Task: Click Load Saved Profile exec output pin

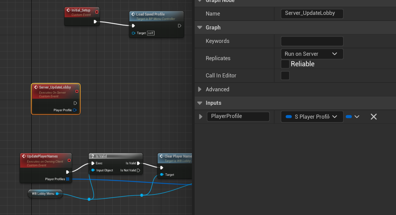Action: [179, 26]
